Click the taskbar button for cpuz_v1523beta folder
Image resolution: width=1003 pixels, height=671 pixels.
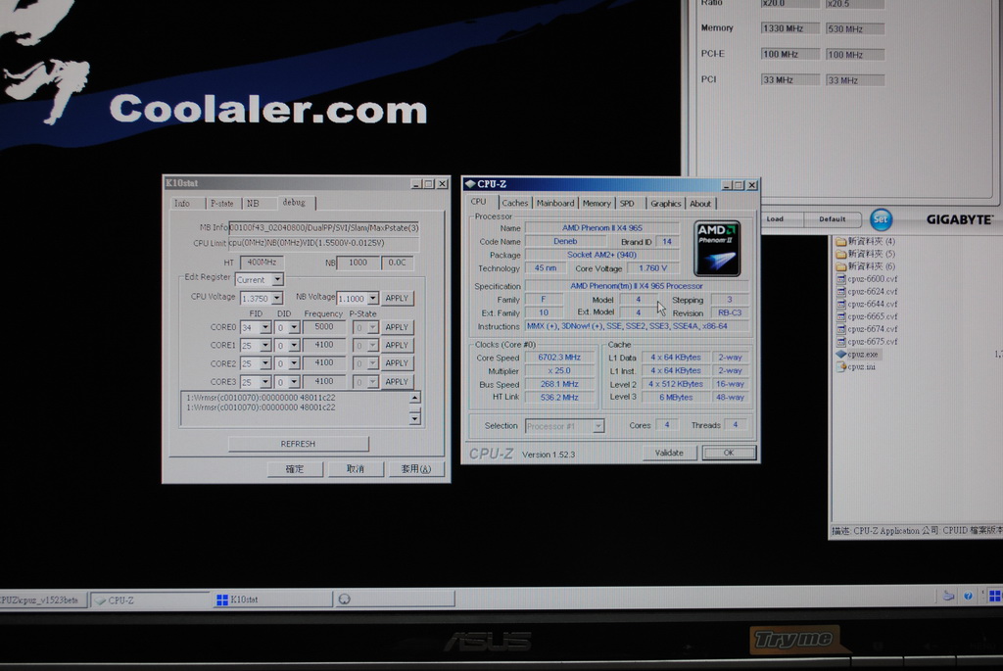(x=42, y=600)
